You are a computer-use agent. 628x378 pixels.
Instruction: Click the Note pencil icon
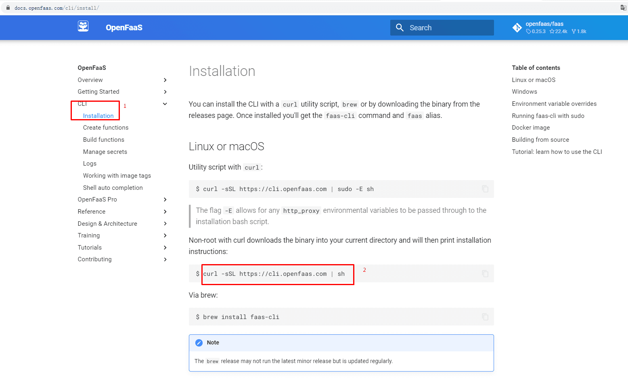tap(199, 343)
